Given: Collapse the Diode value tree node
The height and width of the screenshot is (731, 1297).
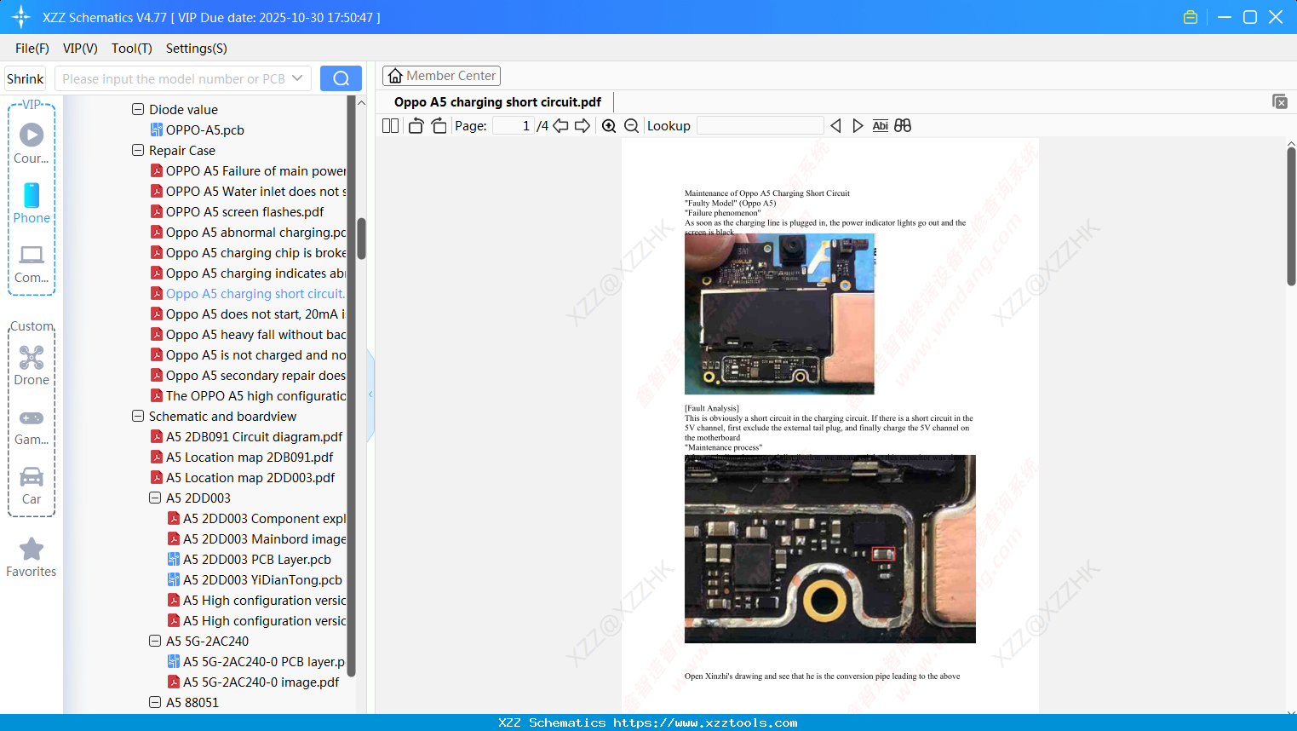Looking at the screenshot, I should (x=138, y=110).
